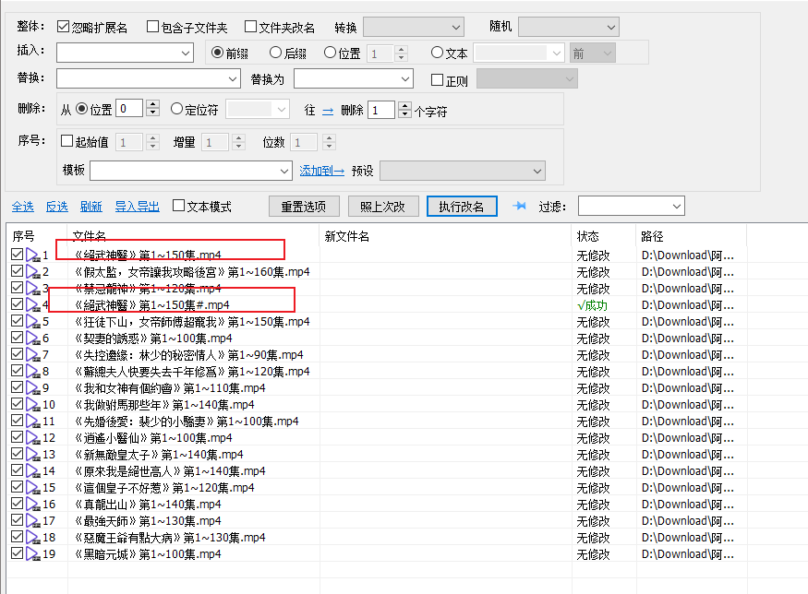Expand the 模板 combo box
This screenshot has height=594, width=808.
pos(284,172)
